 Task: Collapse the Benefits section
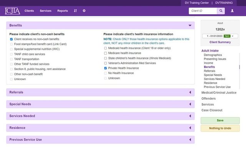(100, 25)
